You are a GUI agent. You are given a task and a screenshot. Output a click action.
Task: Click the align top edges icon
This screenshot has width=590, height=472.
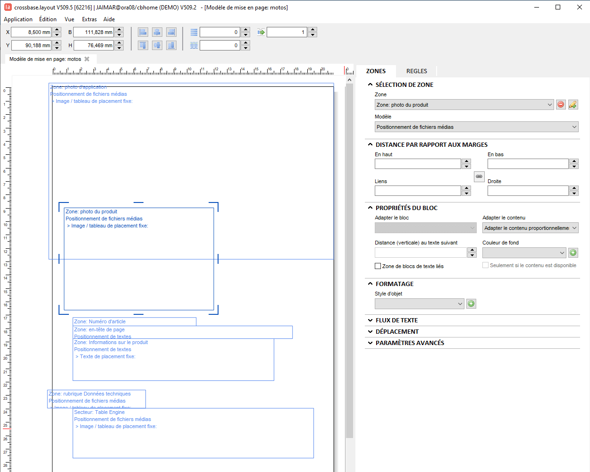pos(143,45)
